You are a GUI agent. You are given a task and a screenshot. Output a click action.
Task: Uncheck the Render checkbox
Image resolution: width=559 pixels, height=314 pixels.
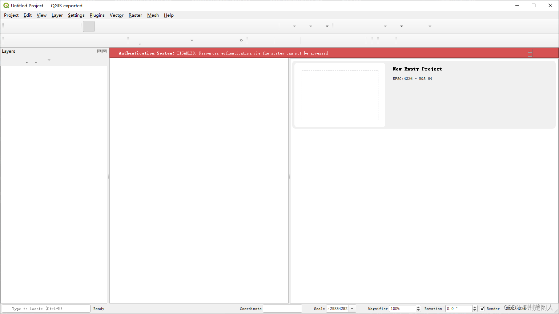482,309
